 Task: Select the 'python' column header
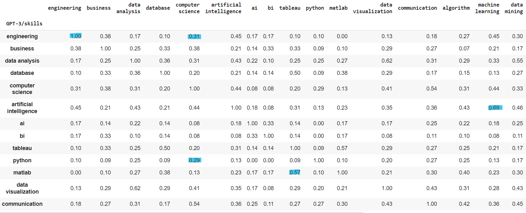[315, 8]
